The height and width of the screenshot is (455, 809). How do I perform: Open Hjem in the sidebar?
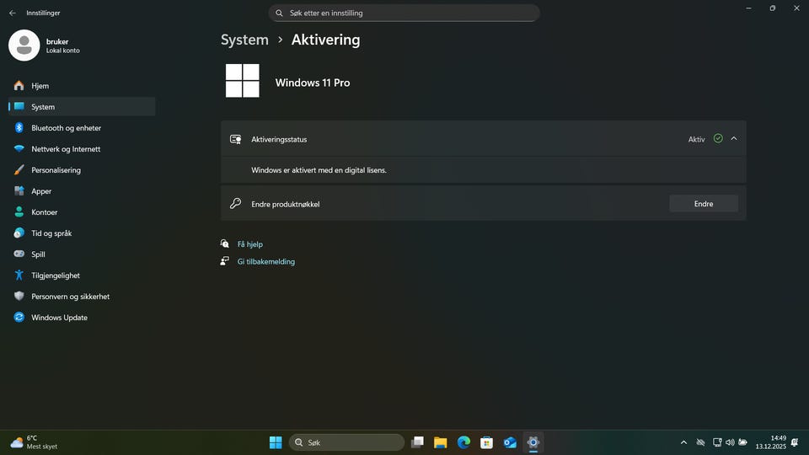pos(82,86)
